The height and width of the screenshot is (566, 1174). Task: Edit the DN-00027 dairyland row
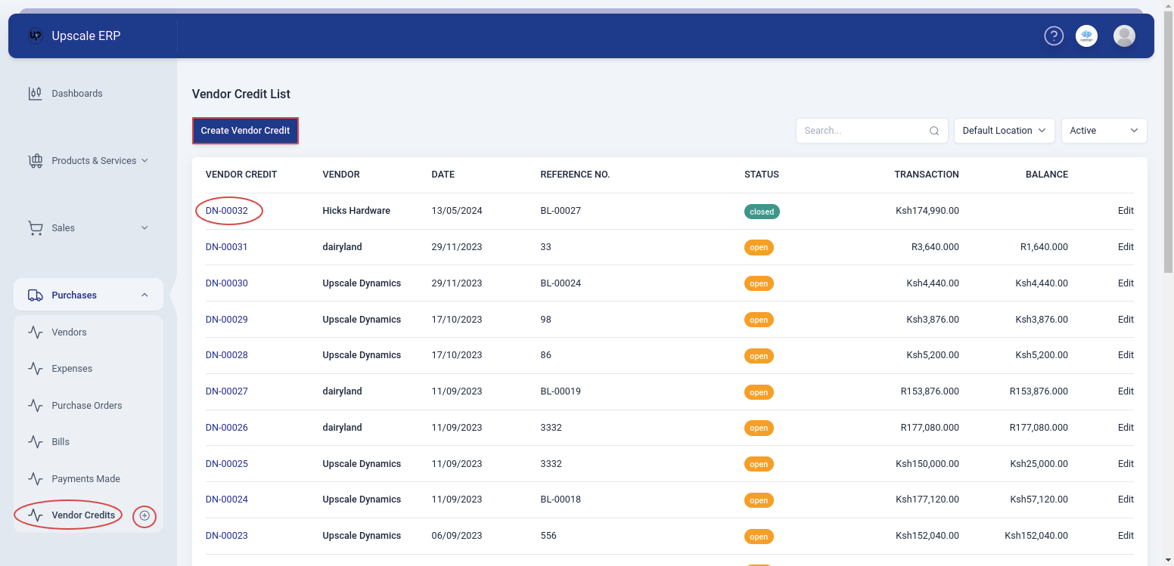pos(1125,391)
